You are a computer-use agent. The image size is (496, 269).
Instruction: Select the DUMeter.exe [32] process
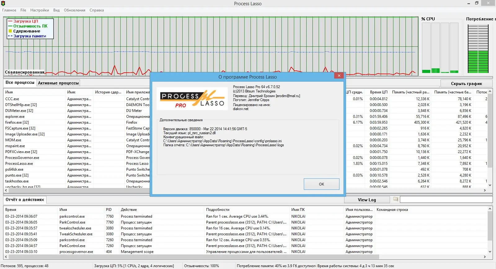point(19,111)
